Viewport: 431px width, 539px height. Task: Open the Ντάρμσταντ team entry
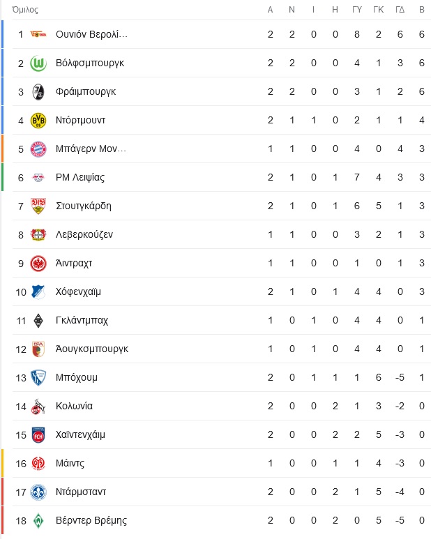221,492
